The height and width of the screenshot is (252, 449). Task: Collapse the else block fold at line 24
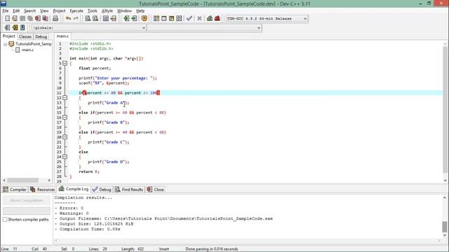pyautogui.click(x=65, y=157)
